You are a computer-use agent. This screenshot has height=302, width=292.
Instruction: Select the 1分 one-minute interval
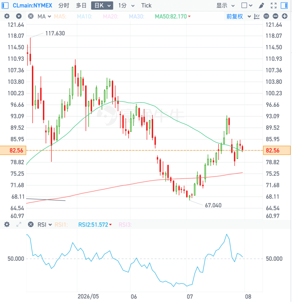tap(122, 6)
